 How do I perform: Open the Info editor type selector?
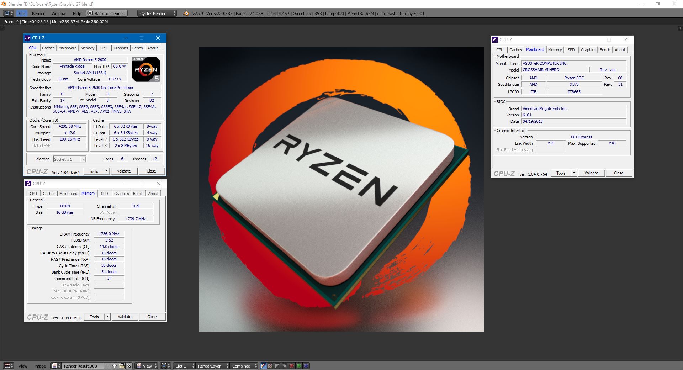coord(9,13)
